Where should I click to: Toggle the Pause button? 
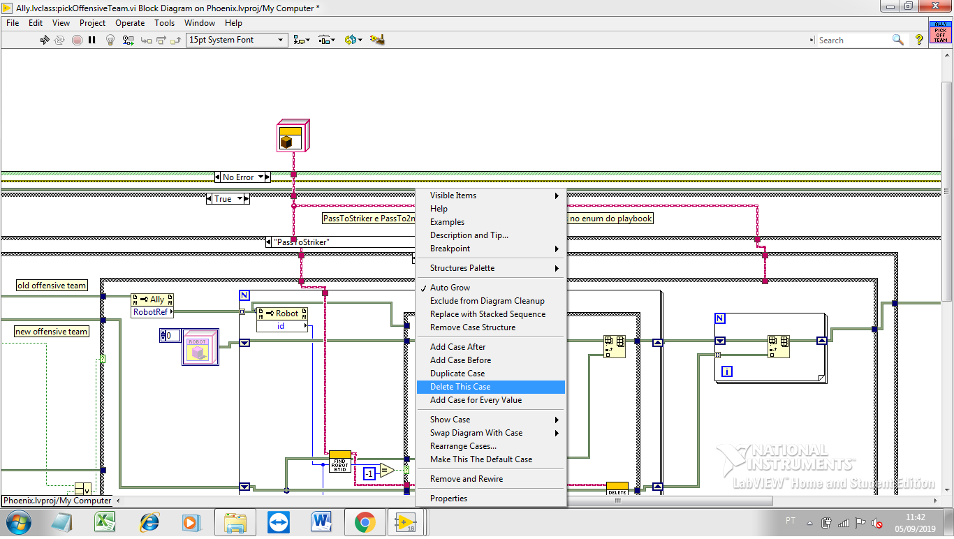[x=92, y=40]
